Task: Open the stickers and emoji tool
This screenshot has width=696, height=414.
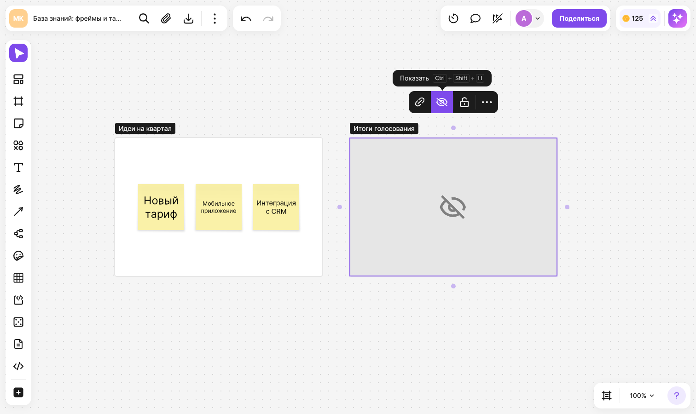Action: click(18, 256)
